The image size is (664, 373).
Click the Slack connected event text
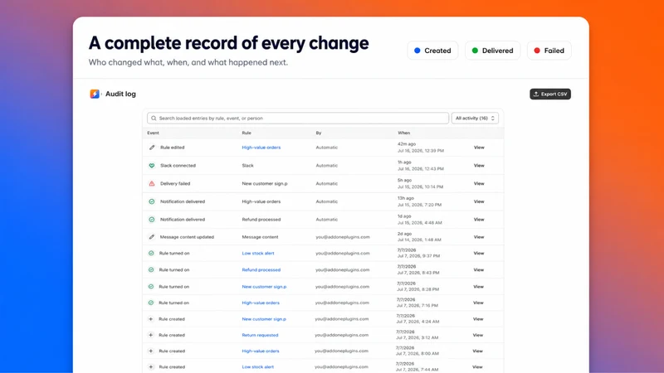click(x=178, y=166)
